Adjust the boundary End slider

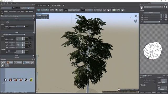(x=12, y=53)
